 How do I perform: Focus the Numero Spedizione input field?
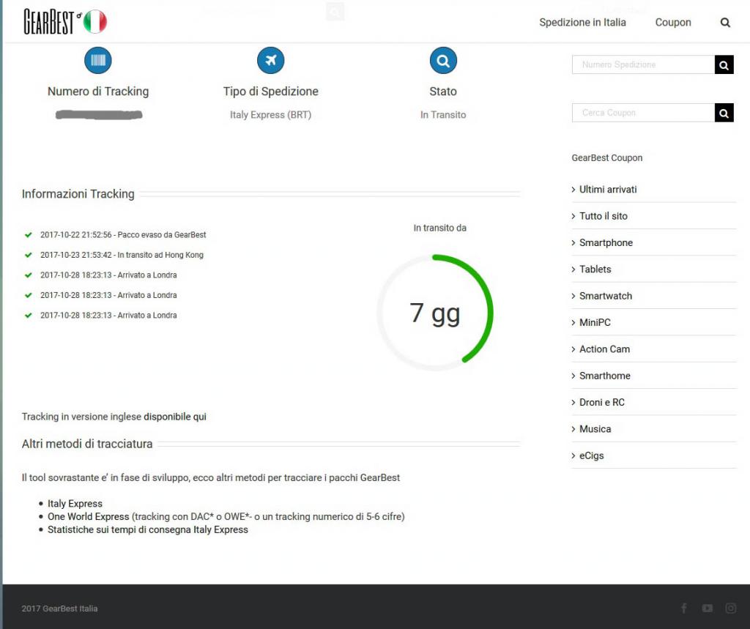click(642, 65)
